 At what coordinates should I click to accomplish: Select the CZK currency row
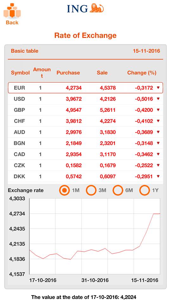coord(85,165)
